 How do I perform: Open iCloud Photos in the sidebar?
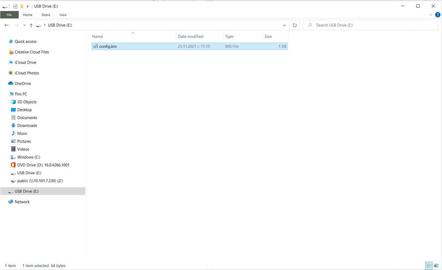coord(26,73)
